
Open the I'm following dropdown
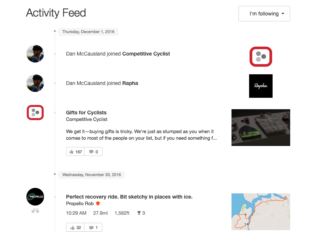(264, 14)
